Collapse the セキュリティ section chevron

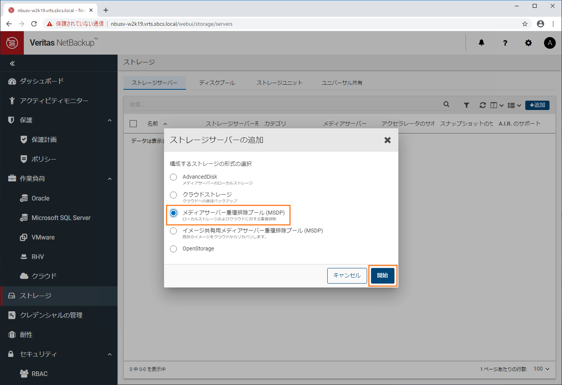click(x=110, y=354)
